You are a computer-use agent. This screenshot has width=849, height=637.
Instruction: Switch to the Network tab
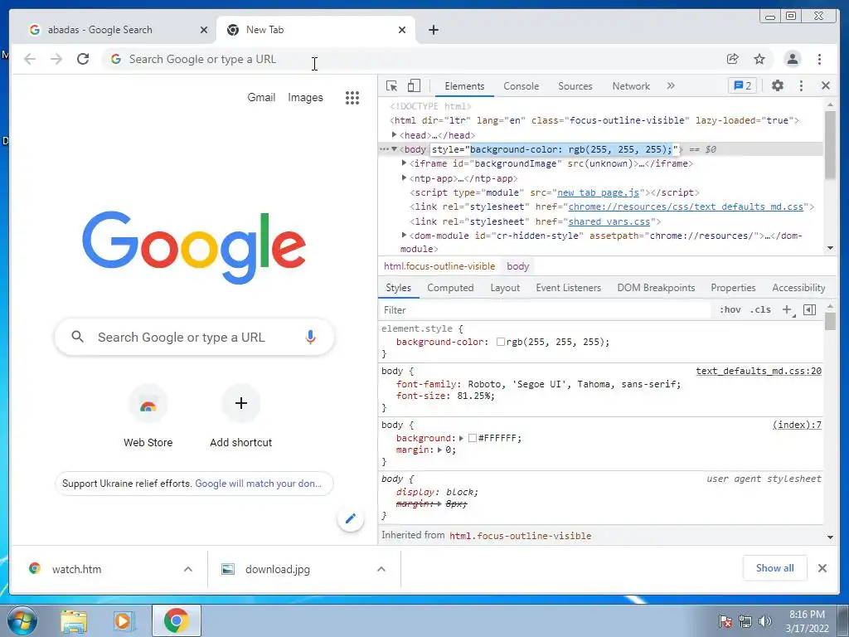click(631, 86)
